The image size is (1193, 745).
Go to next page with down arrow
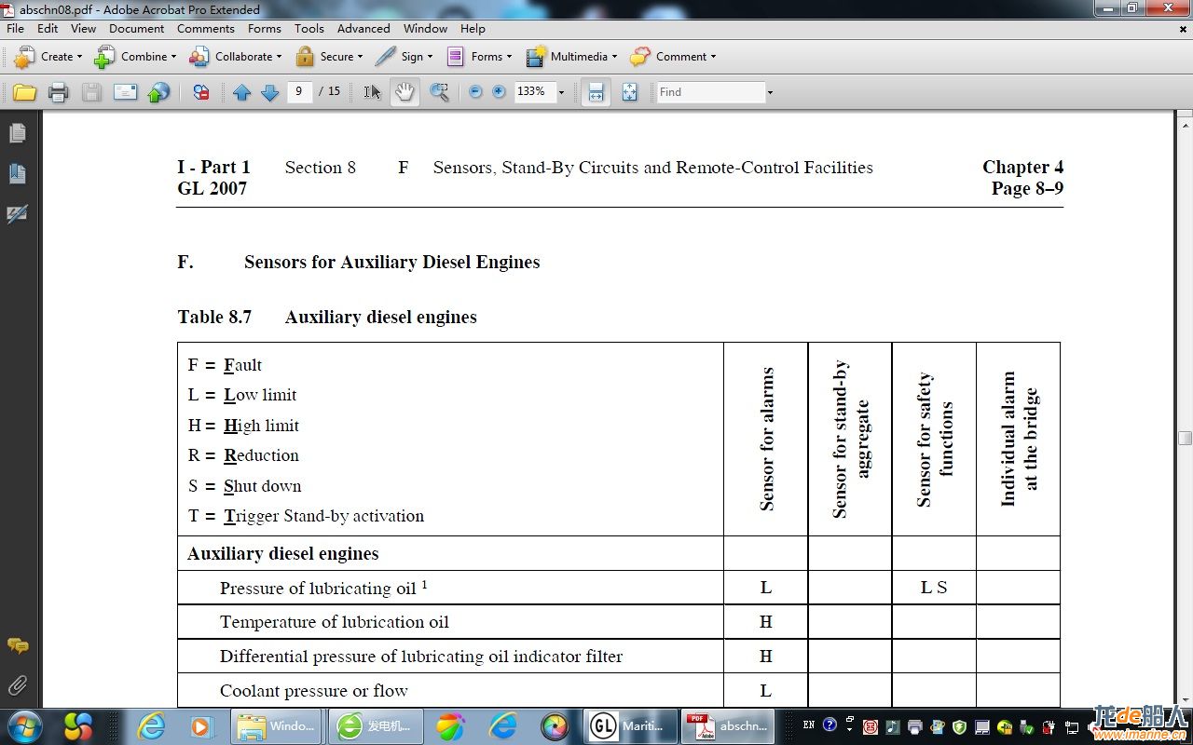pyautogui.click(x=270, y=92)
